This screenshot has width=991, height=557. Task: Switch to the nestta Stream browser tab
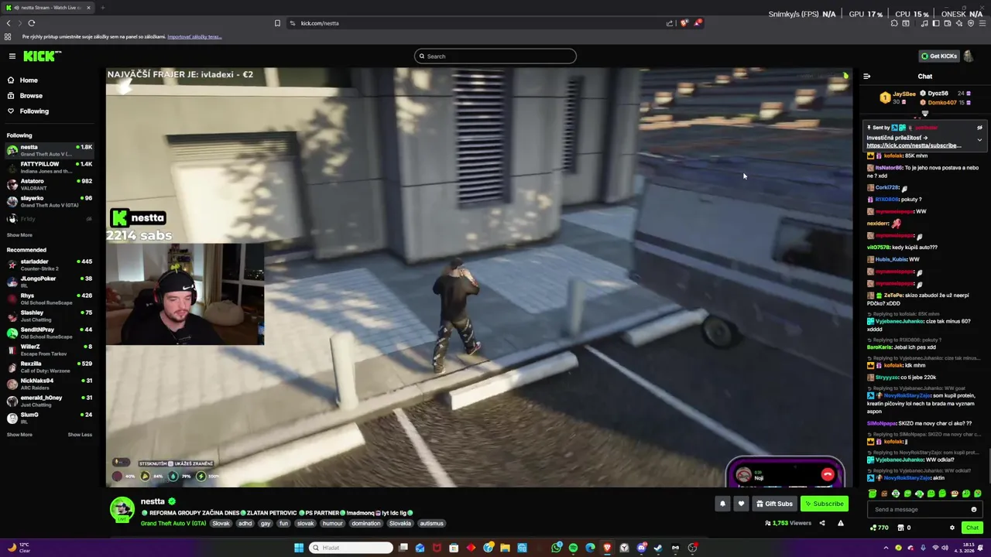46,8
